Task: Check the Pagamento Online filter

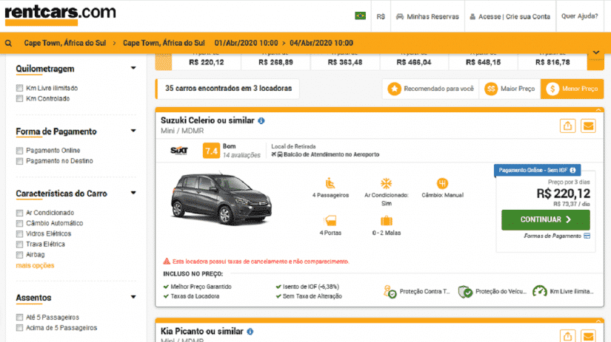Action: [20, 151]
